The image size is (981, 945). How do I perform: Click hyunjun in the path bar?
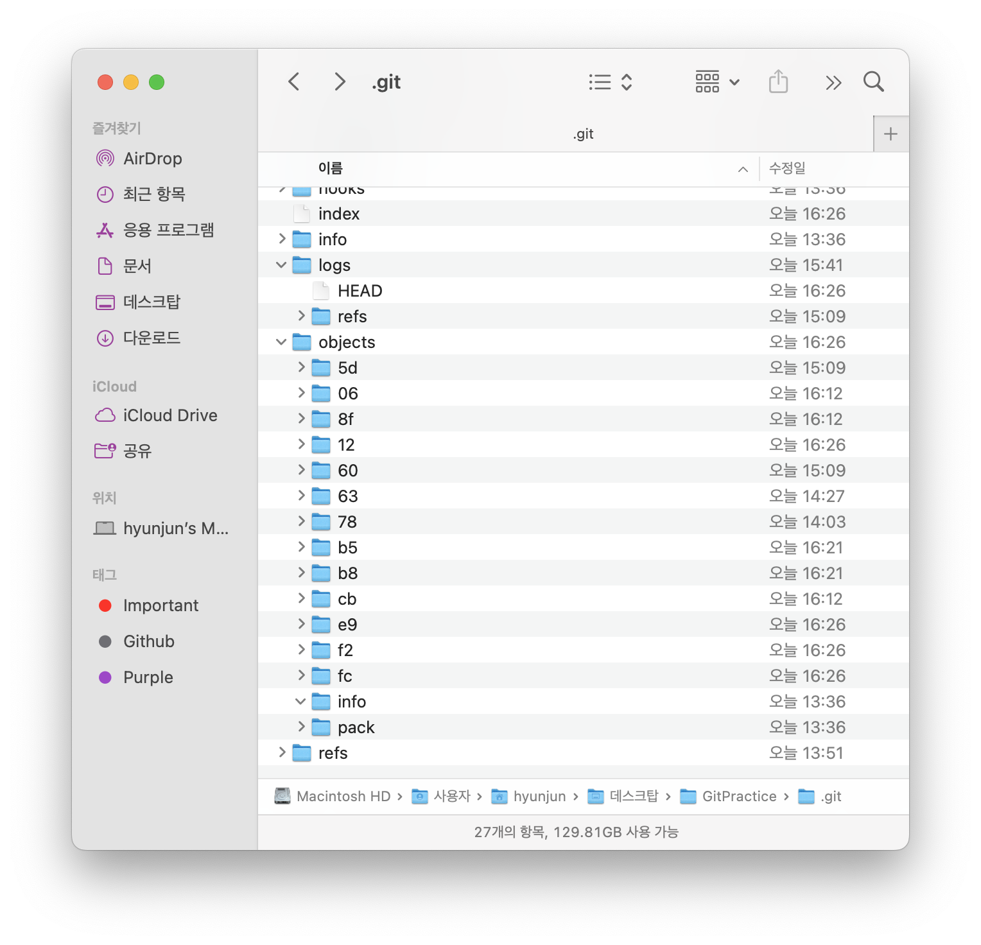coord(529,796)
